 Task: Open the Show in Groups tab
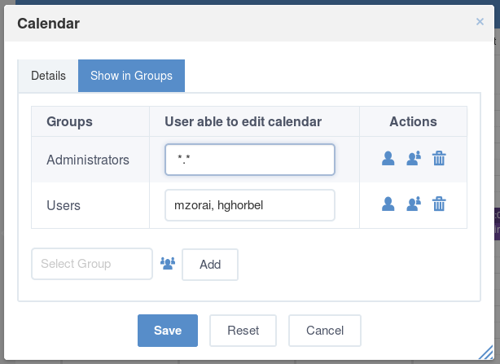point(131,76)
